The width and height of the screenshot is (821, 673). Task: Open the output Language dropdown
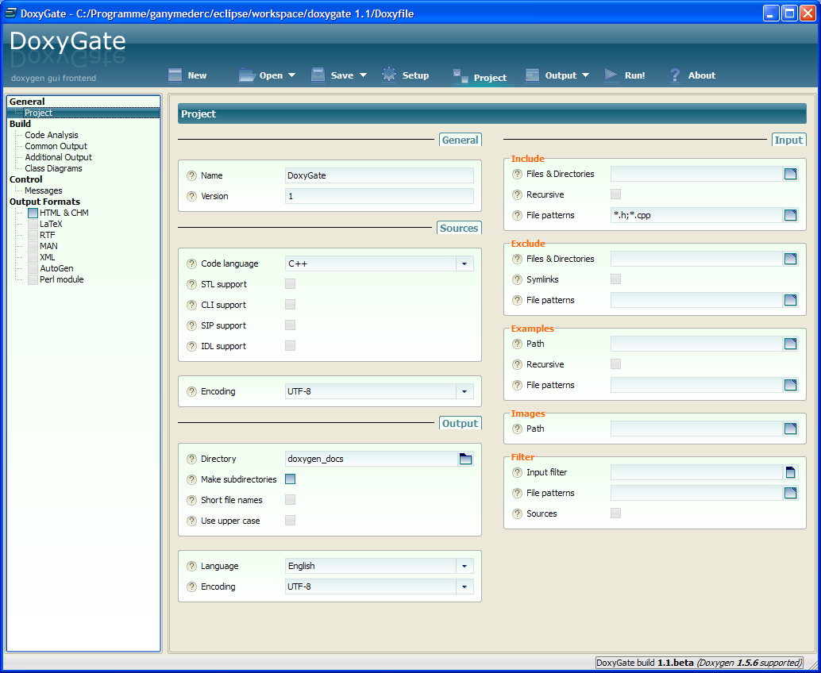tap(464, 566)
